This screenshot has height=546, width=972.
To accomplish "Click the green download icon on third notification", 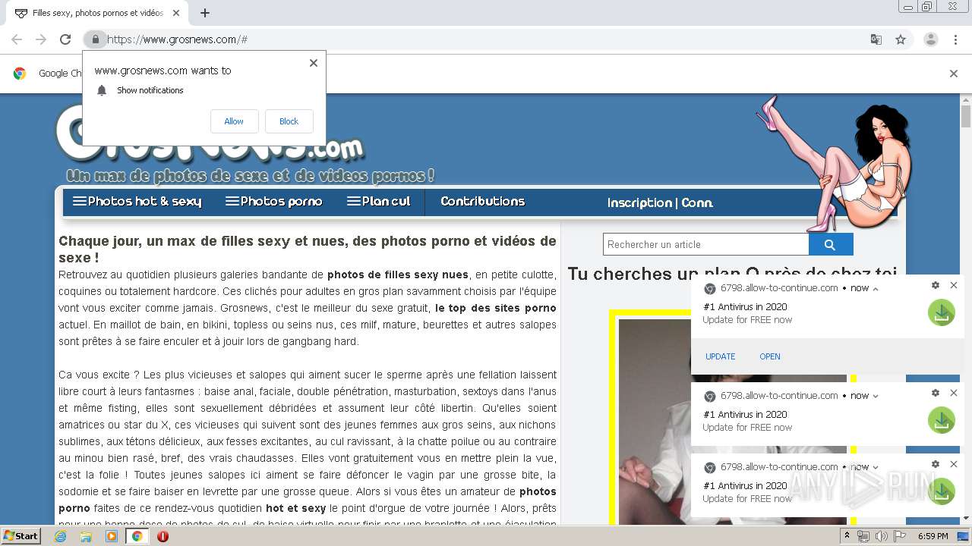I will coord(942,491).
